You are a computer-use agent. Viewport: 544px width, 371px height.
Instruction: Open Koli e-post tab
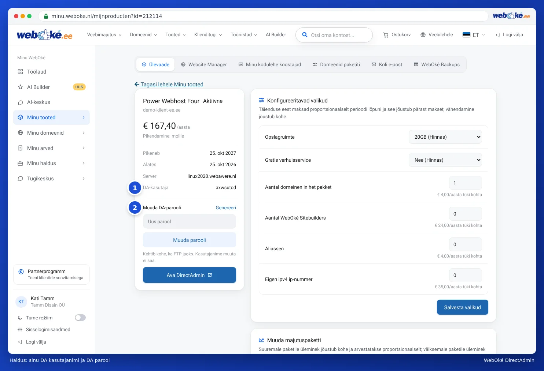387,64
